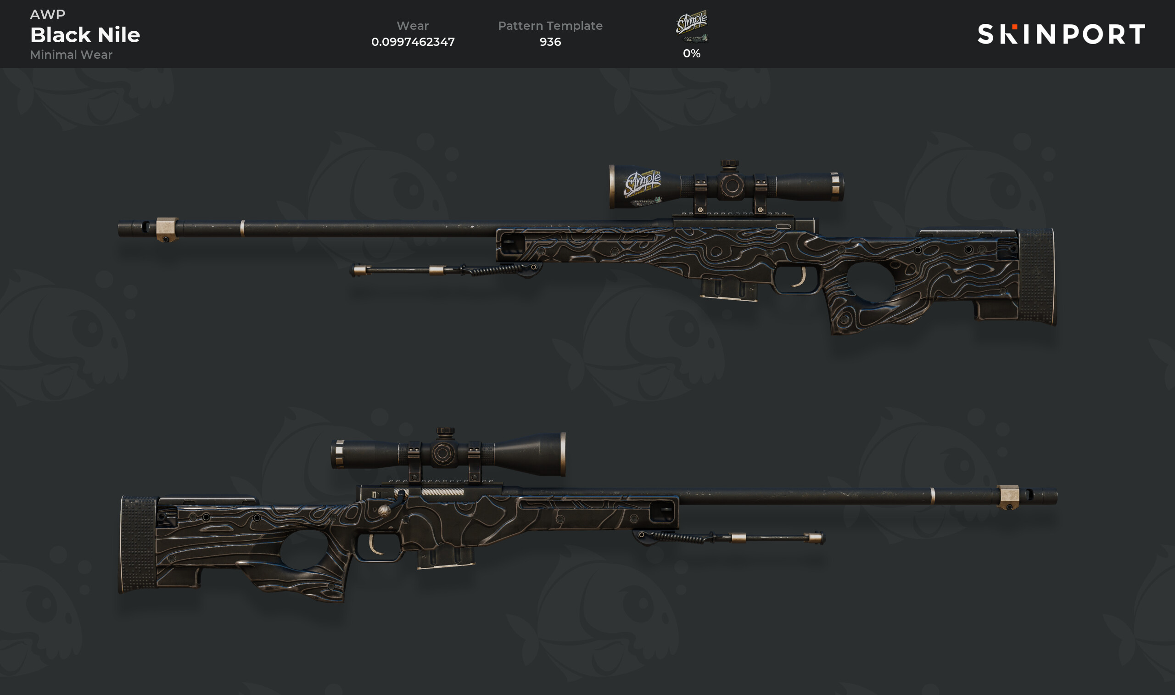This screenshot has width=1175, height=695.
Task: Click the Pattern Template number 936
Action: click(550, 42)
